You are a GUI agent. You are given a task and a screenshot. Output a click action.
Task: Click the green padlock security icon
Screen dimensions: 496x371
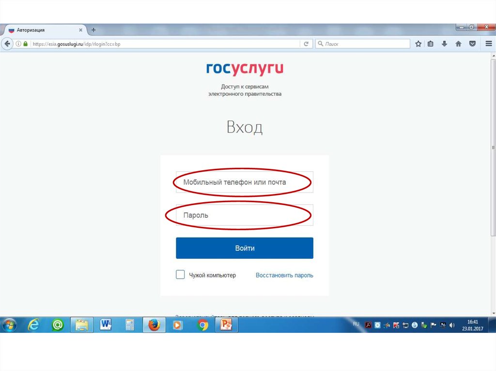point(26,44)
